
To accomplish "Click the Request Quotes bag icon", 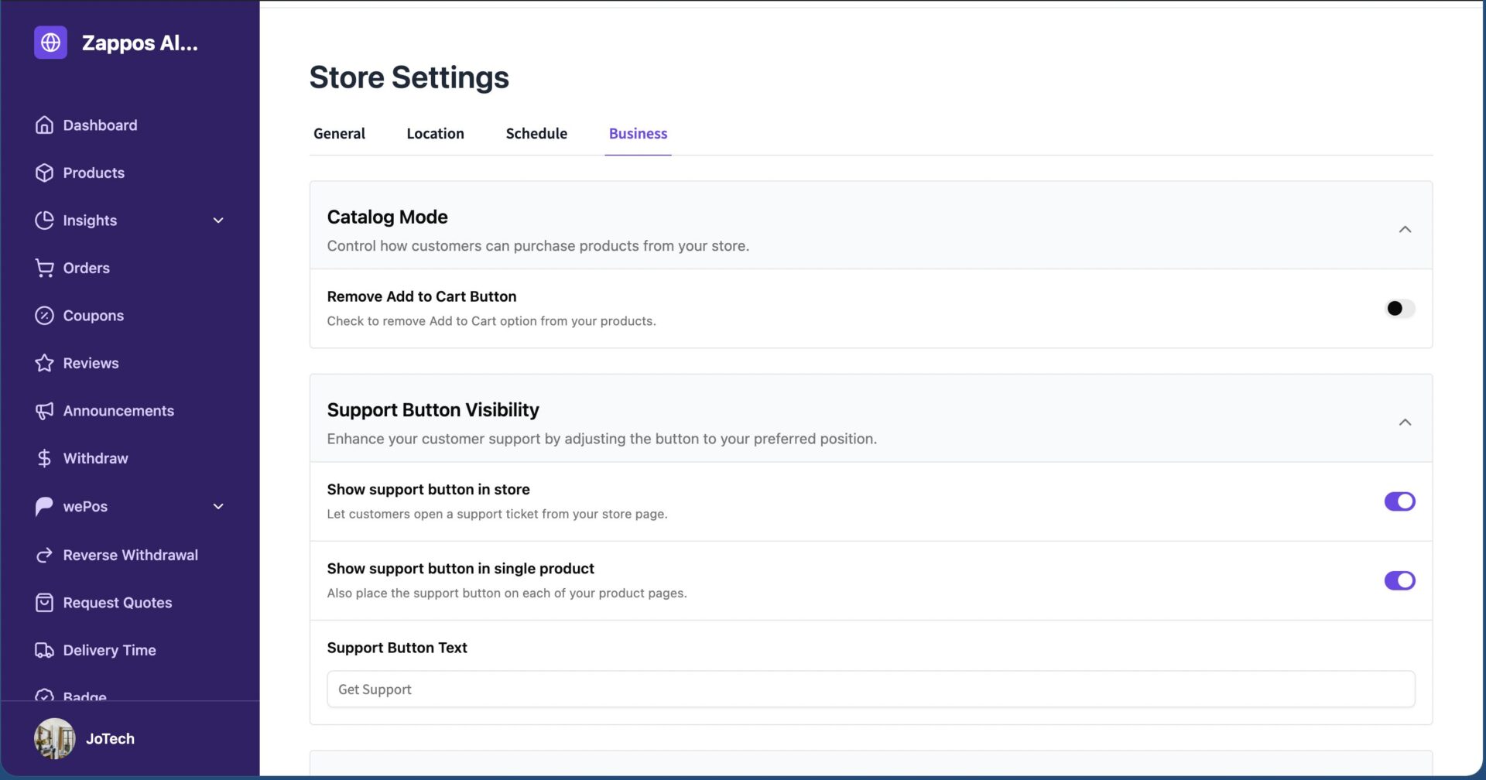I will click(x=44, y=602).
